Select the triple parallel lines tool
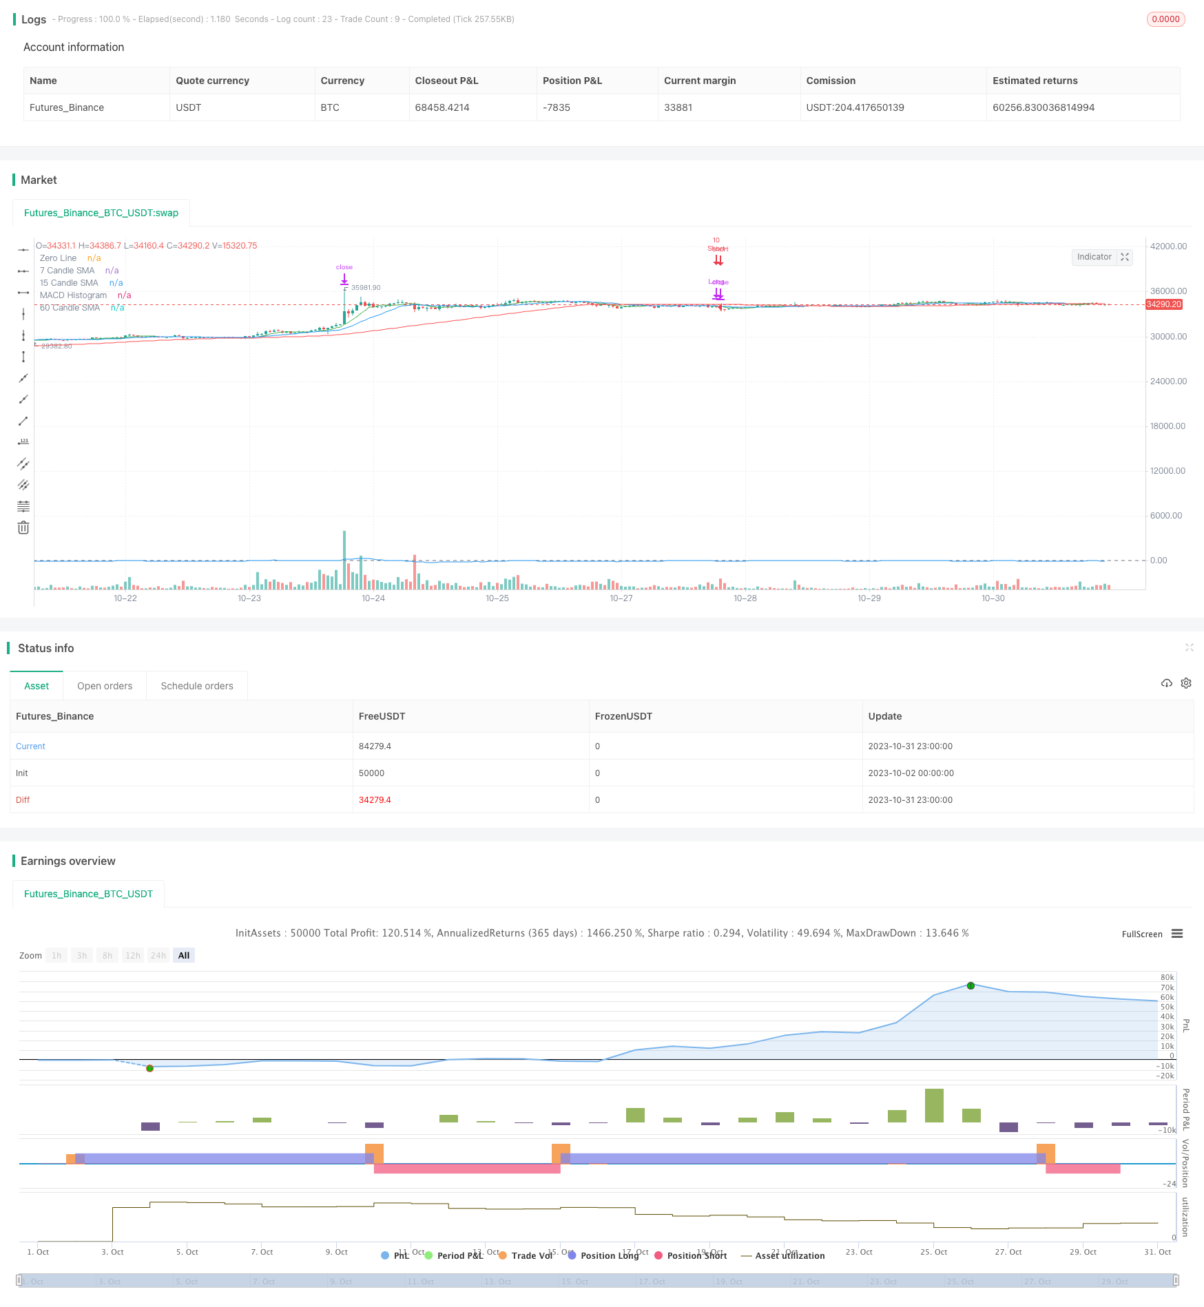Viewport: 1204px width, 1307px height. (23, 484)
